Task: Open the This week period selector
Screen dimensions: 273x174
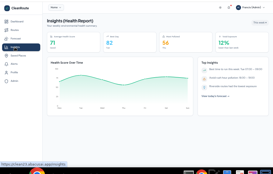Action: 260,23
